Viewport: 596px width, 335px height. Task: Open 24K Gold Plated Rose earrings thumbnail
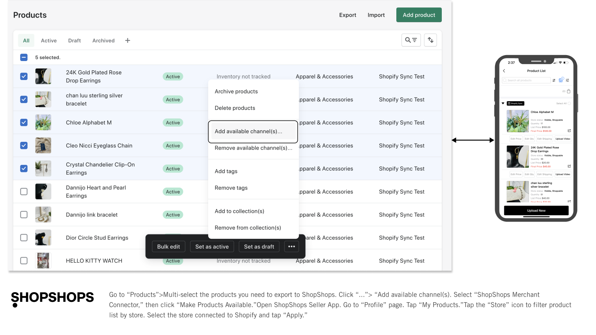(x=43, y=76)
